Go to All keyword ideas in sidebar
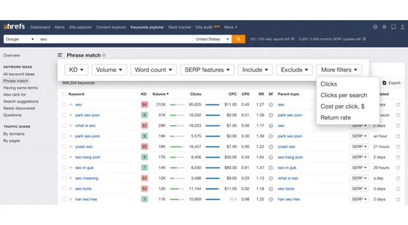 point(19,74)
